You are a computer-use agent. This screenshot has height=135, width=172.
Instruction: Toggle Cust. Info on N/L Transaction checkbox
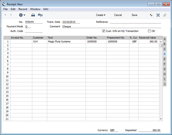(x=103, y=31)
